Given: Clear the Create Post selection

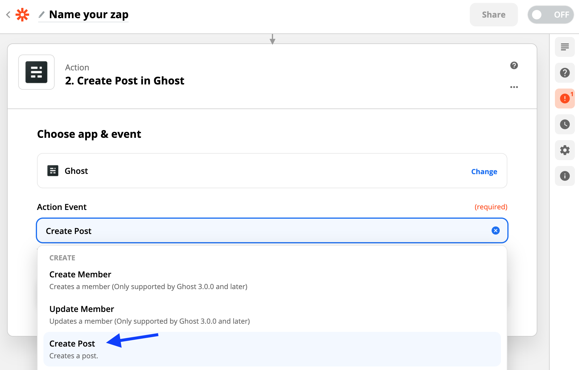Looking at the screenshot, I should 496,231.
